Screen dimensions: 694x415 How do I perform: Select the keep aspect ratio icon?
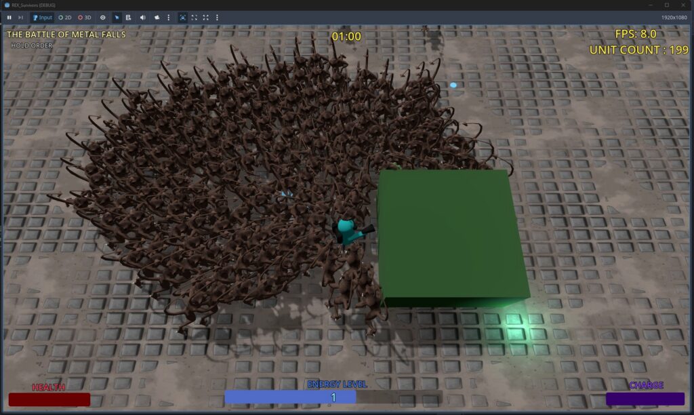(195, 17)
